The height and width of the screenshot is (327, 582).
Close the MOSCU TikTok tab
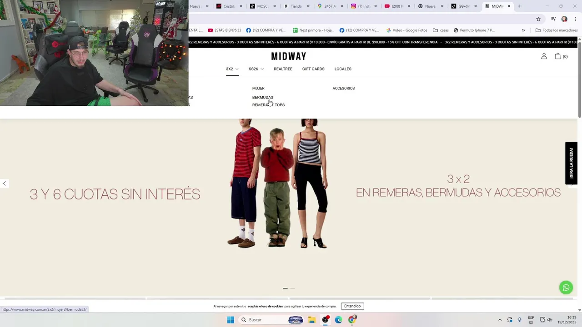pyautogui.click(x=275, y=6)
